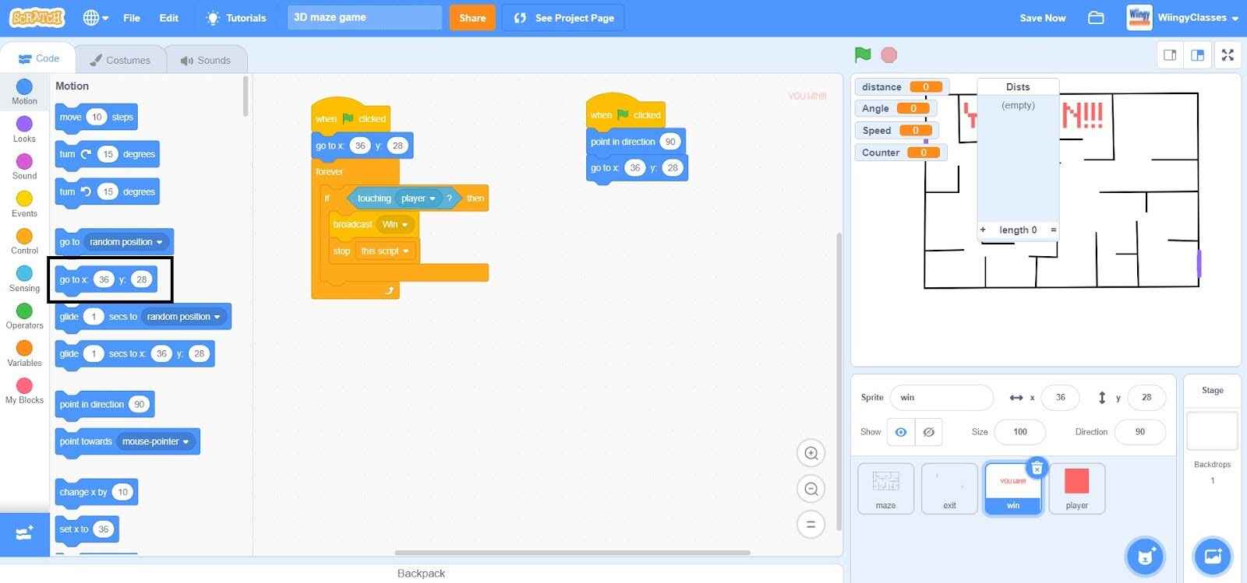Select the maze sprite thumbnail
Viewport: 1247px width, 583px height.
[885, 488]
